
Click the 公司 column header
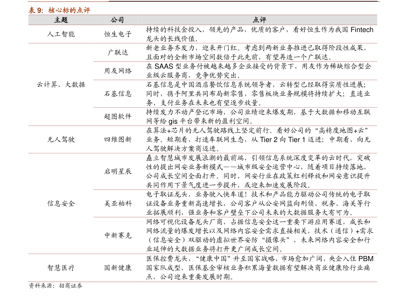117,20
